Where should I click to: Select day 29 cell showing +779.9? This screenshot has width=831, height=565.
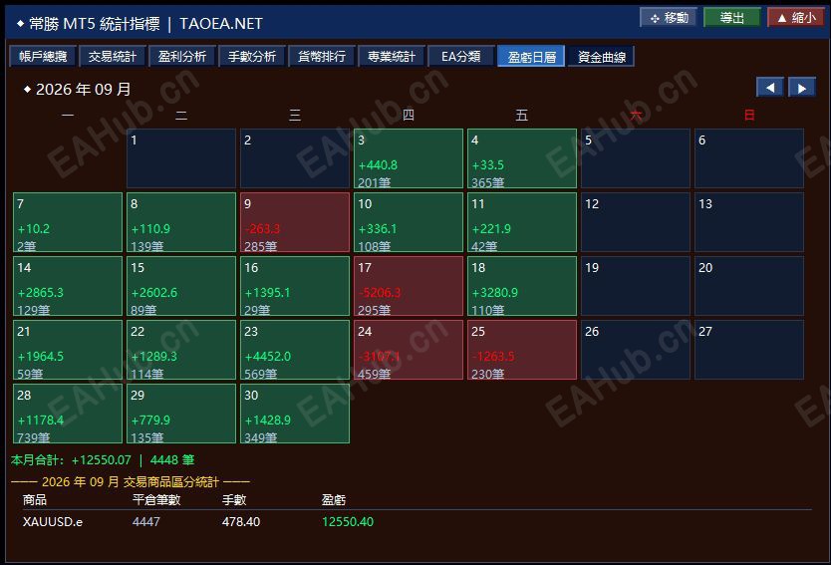click(x=181, y=414)
